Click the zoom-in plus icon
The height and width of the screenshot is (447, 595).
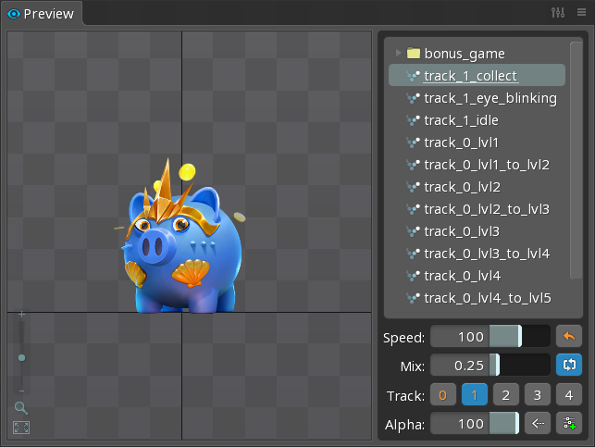[21, 315]
